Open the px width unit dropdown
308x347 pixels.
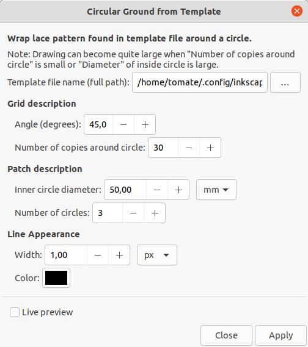click(157, 255)
